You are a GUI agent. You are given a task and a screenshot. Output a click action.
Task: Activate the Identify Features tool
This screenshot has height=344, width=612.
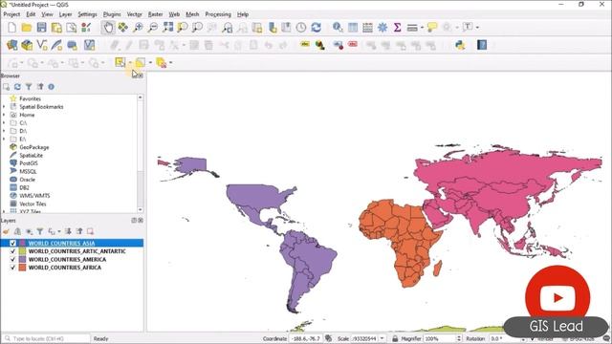[x=338, y=28]
